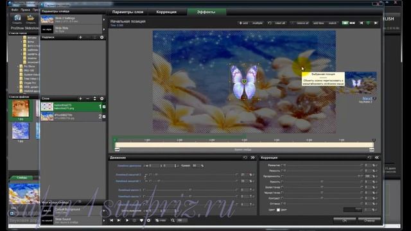Reset the Motion panel with undo icon
Screen dimensions: 411x231
point(245,158)
